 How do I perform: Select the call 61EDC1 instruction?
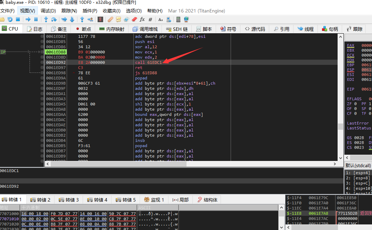[149, 62]
